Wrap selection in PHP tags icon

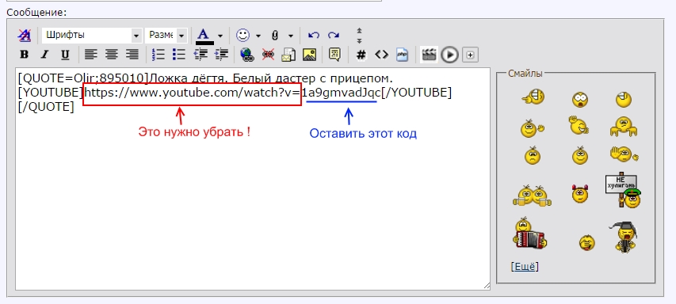pos(402,55)
